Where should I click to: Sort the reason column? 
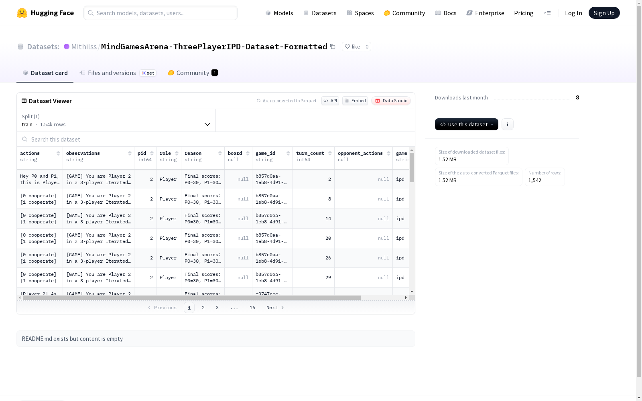click(x=220, y=153)
